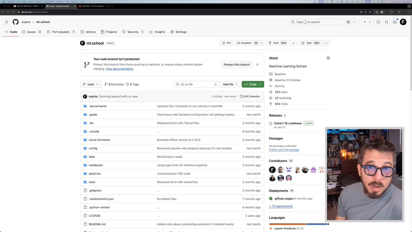The height and width of the screenshot is (232, 412).
Task: Open the Activity link in About
Action: [277, 86]
